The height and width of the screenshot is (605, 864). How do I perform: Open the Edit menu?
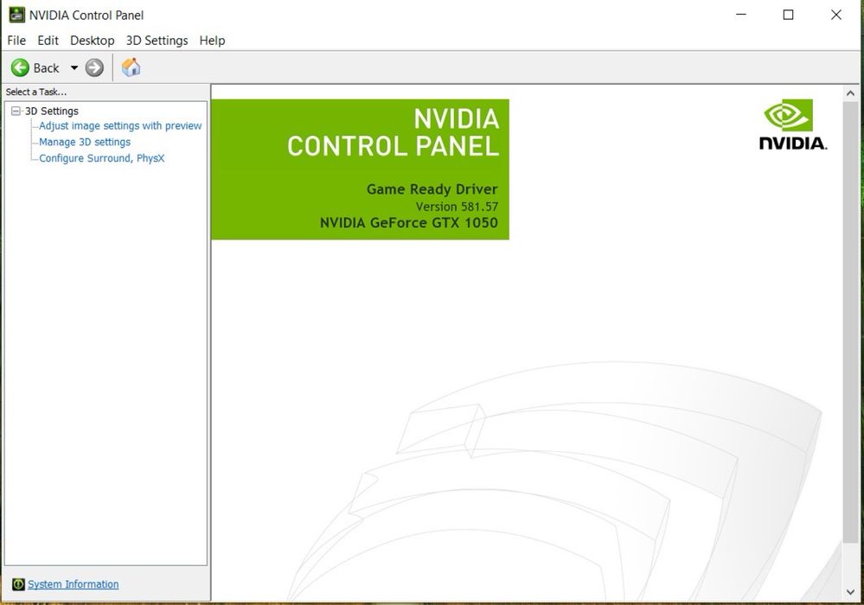48,40
